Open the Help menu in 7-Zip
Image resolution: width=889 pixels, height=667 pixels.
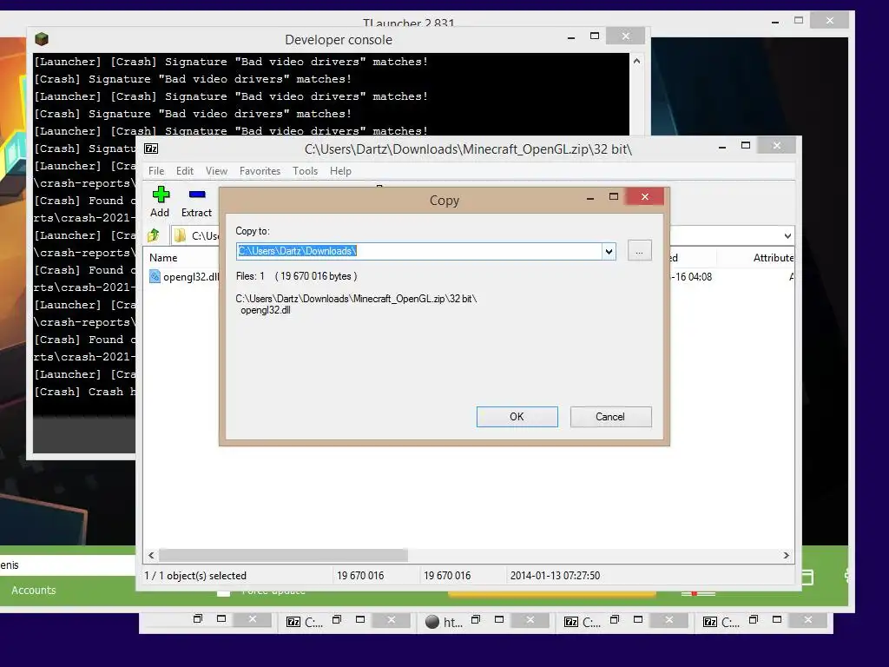[x=340, y=171]
